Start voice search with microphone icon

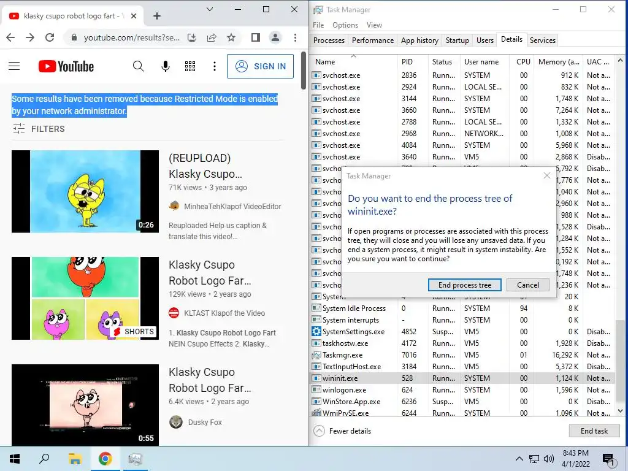(165, 66)
